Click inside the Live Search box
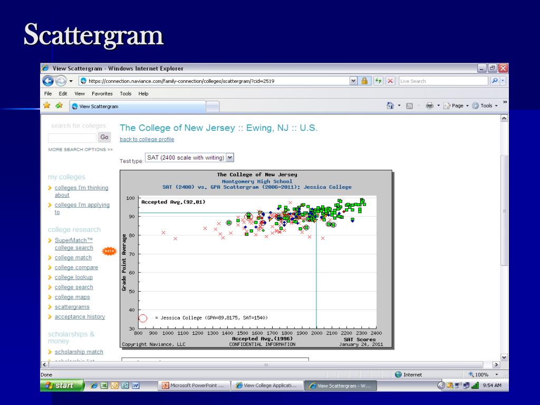Screen dimensions: 540x405 443,81
